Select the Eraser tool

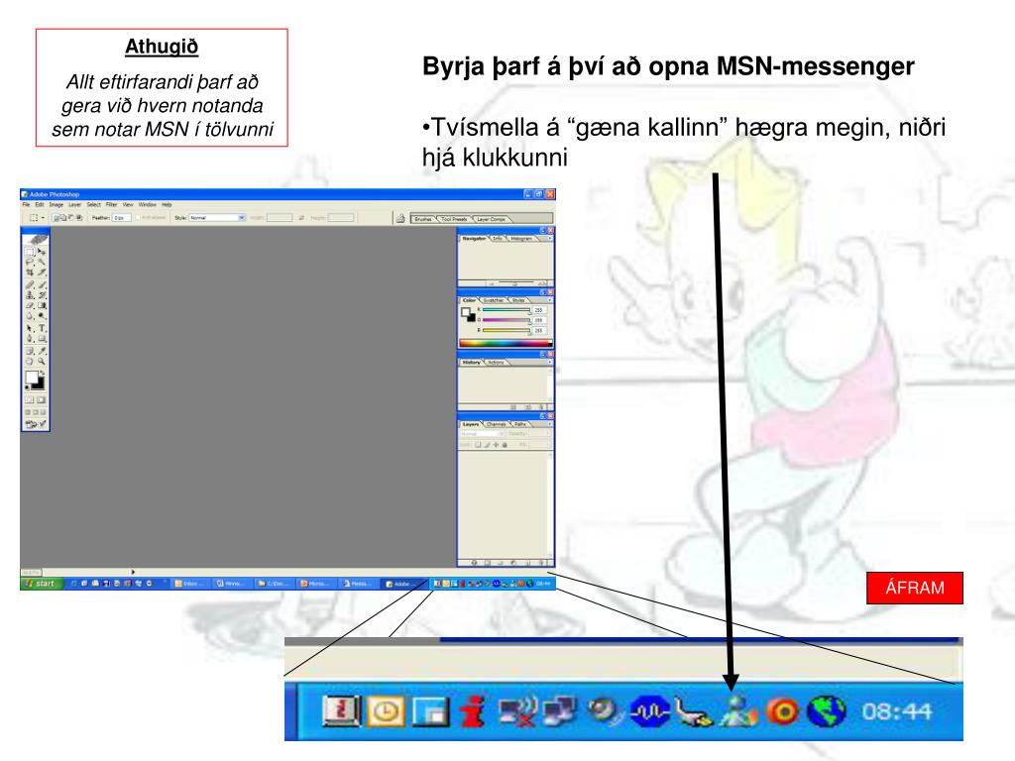[x=30, y=305]
